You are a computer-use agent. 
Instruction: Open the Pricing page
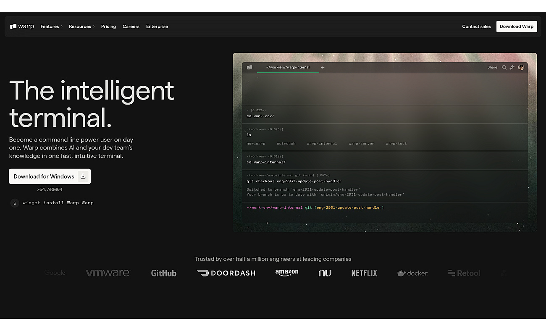(108, 26)
